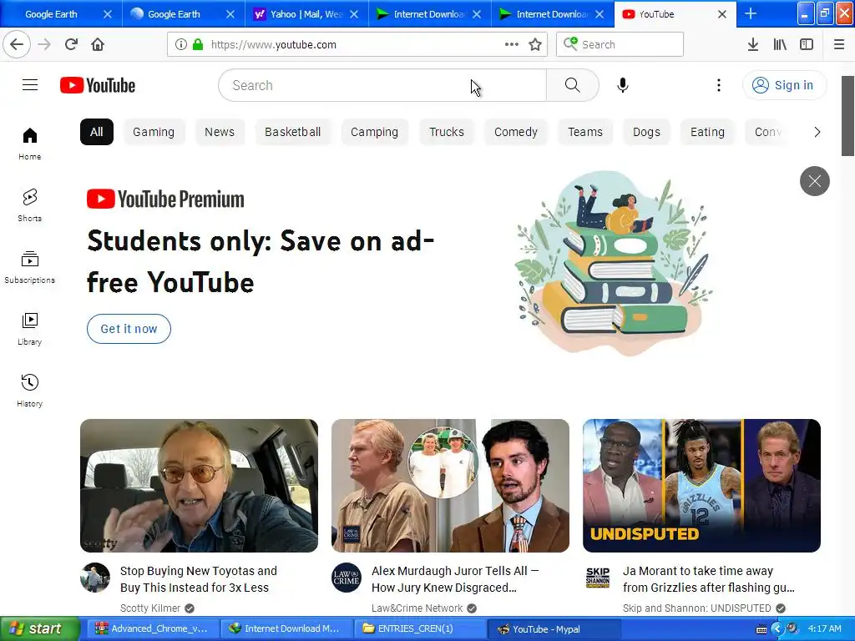Dismiss the YouTube Premium banner
Image resolution: width=855 pixels, height=641 pixels.
click(815, 181)
